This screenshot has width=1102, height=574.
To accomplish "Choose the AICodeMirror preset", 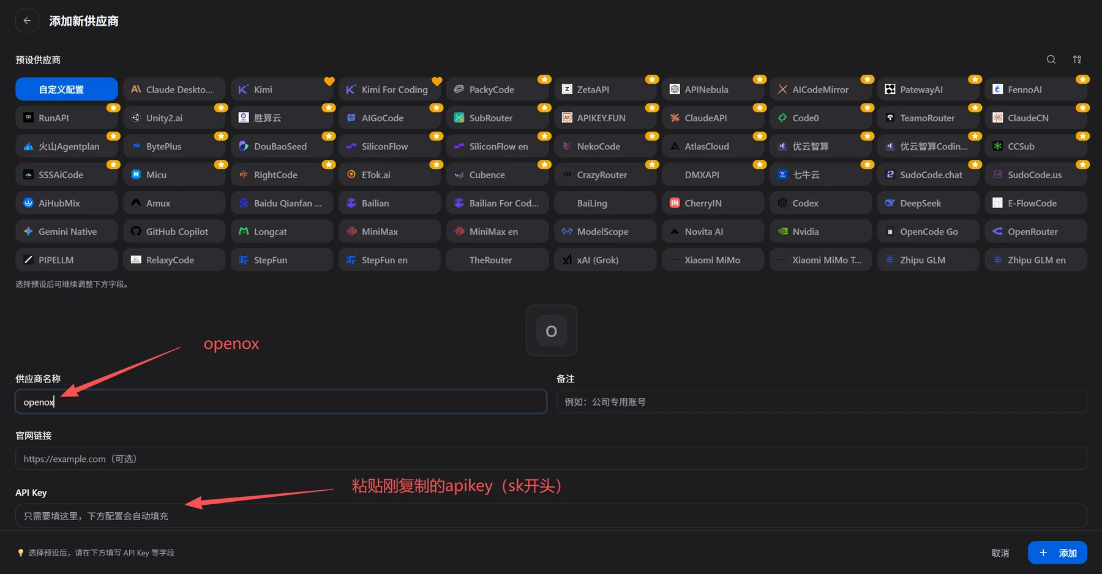I will 821,89.
